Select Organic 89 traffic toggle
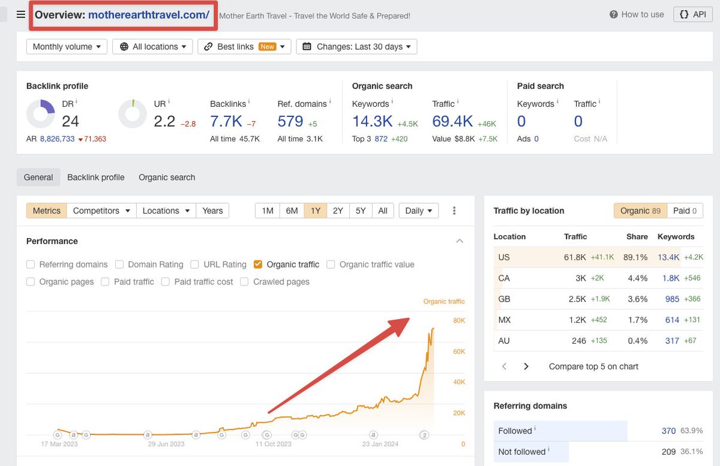The height and width of the screenshot is (466, 720). click(640, 211)
